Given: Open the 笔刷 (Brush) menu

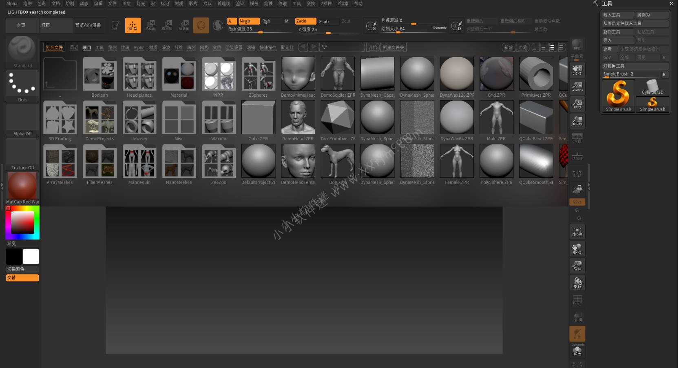Looking at the screenshot, I should 27,4.
